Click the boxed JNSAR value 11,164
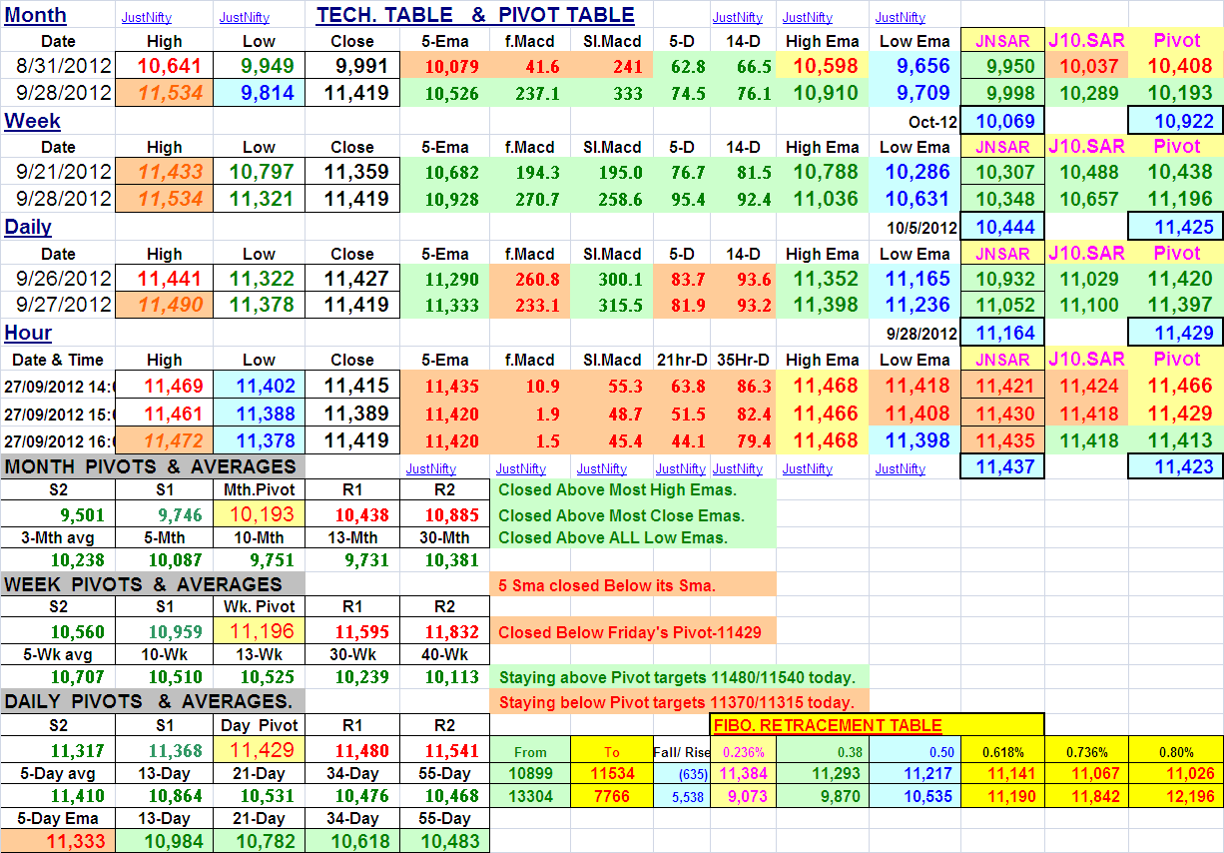The image size is (1224, 853). point(1002,333)
